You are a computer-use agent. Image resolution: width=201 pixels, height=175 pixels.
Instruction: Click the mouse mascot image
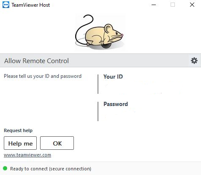[100, 32]
